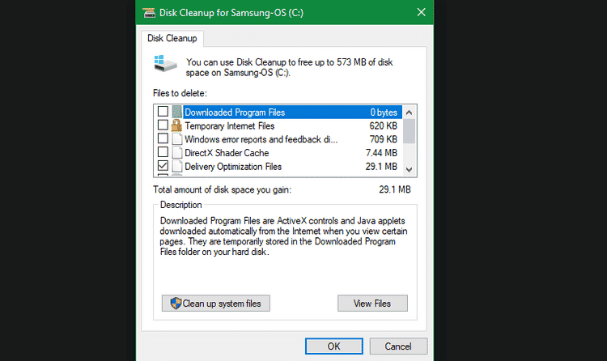Image resolution: width=607 pixels, height=361 pixels.
Task: Click the 0 bytes size value
Action: [384, 113]
